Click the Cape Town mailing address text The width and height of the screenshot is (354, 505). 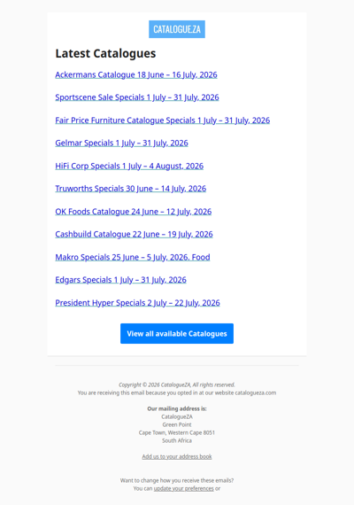coord(177,432)
